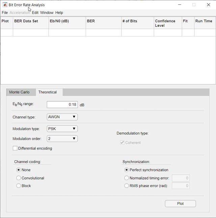Expand the Modulation order dropdown
This screenshot has height=218, width=216.
click(x=62, y=139)
